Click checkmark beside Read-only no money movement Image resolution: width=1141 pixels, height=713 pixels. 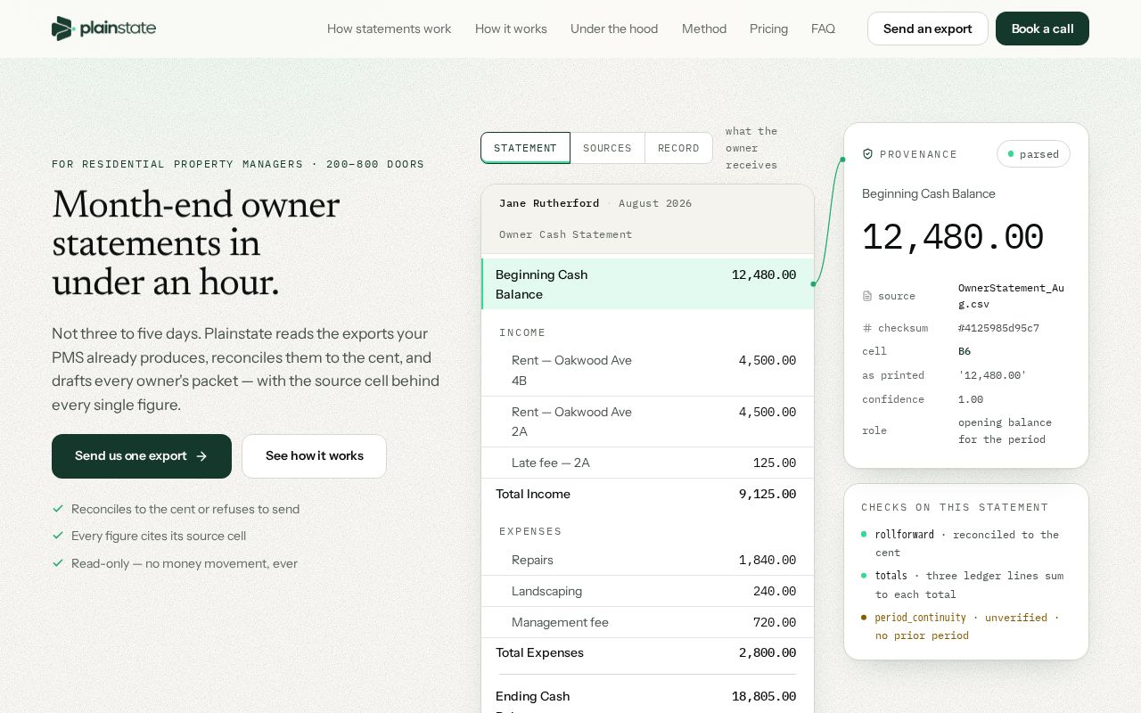coord(58,563)
